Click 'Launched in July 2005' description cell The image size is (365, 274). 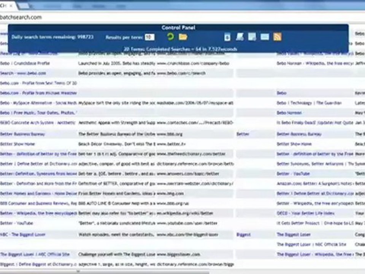[117, 64]
